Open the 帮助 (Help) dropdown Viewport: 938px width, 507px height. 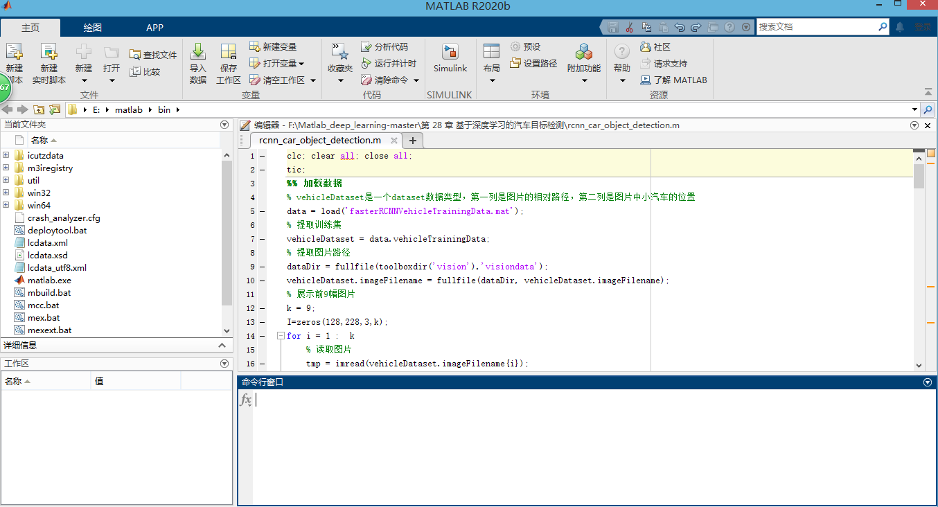click(x=622, y=80)
